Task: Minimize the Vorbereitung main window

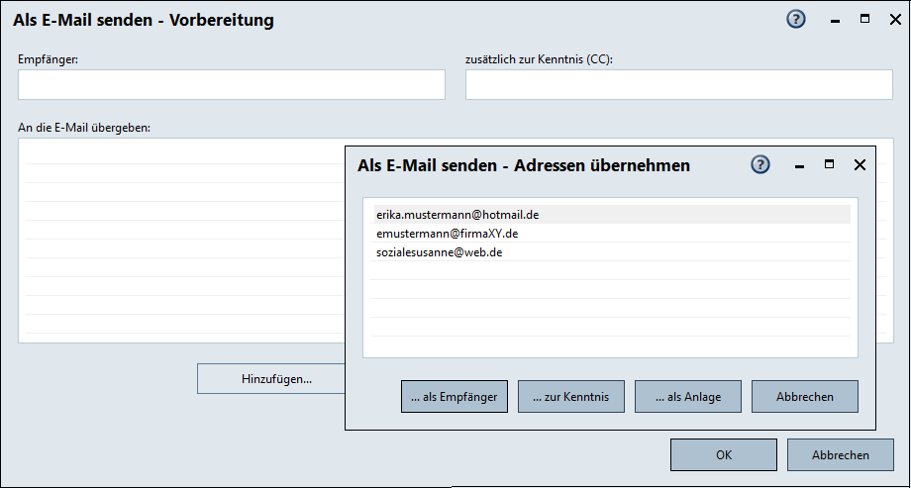Action: [x=835, y=21]
